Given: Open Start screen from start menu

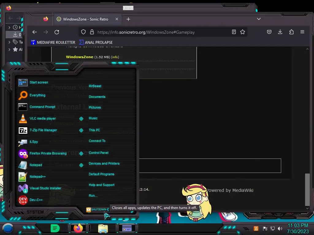Looking at the screenshot, I should 39,82.
